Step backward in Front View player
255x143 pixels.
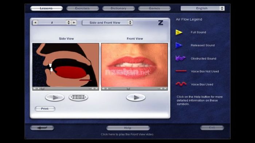click(161, 89)
